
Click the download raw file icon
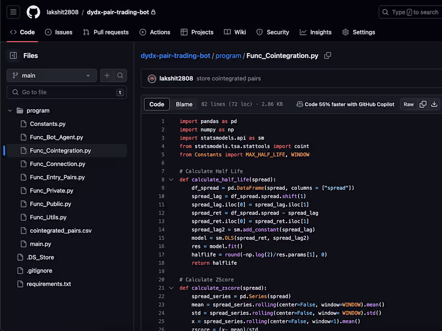[x=434, y=104]
